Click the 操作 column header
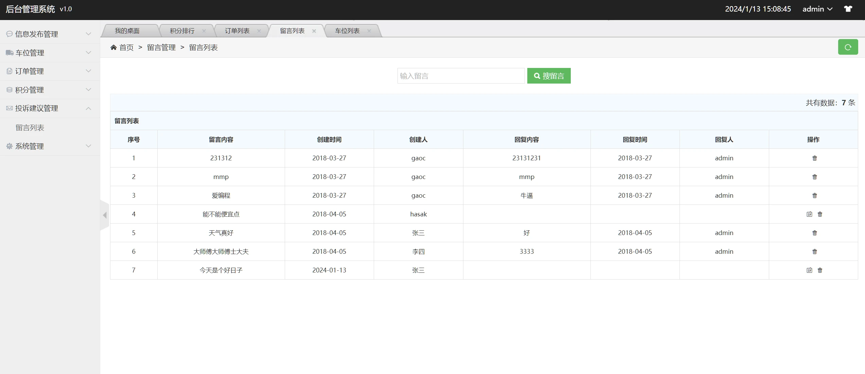Screen dimensions: 865x374 click(813, 140)
